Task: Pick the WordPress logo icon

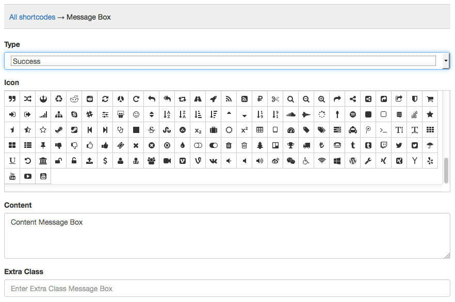Action: pyautogui.click(x=353, y=161)
